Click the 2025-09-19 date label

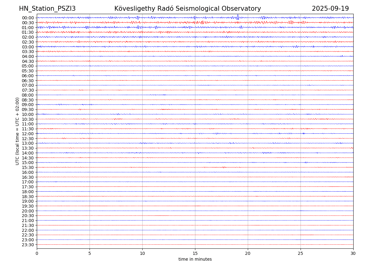[330, 9]
